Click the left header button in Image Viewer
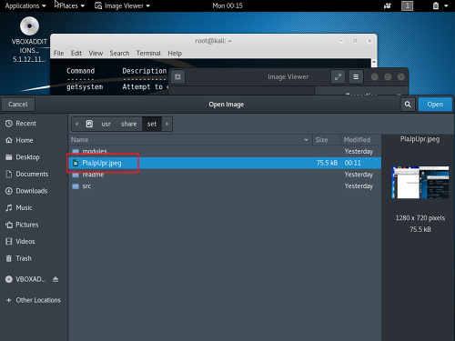Screen dimensions: 455x341 coord(177,77)
